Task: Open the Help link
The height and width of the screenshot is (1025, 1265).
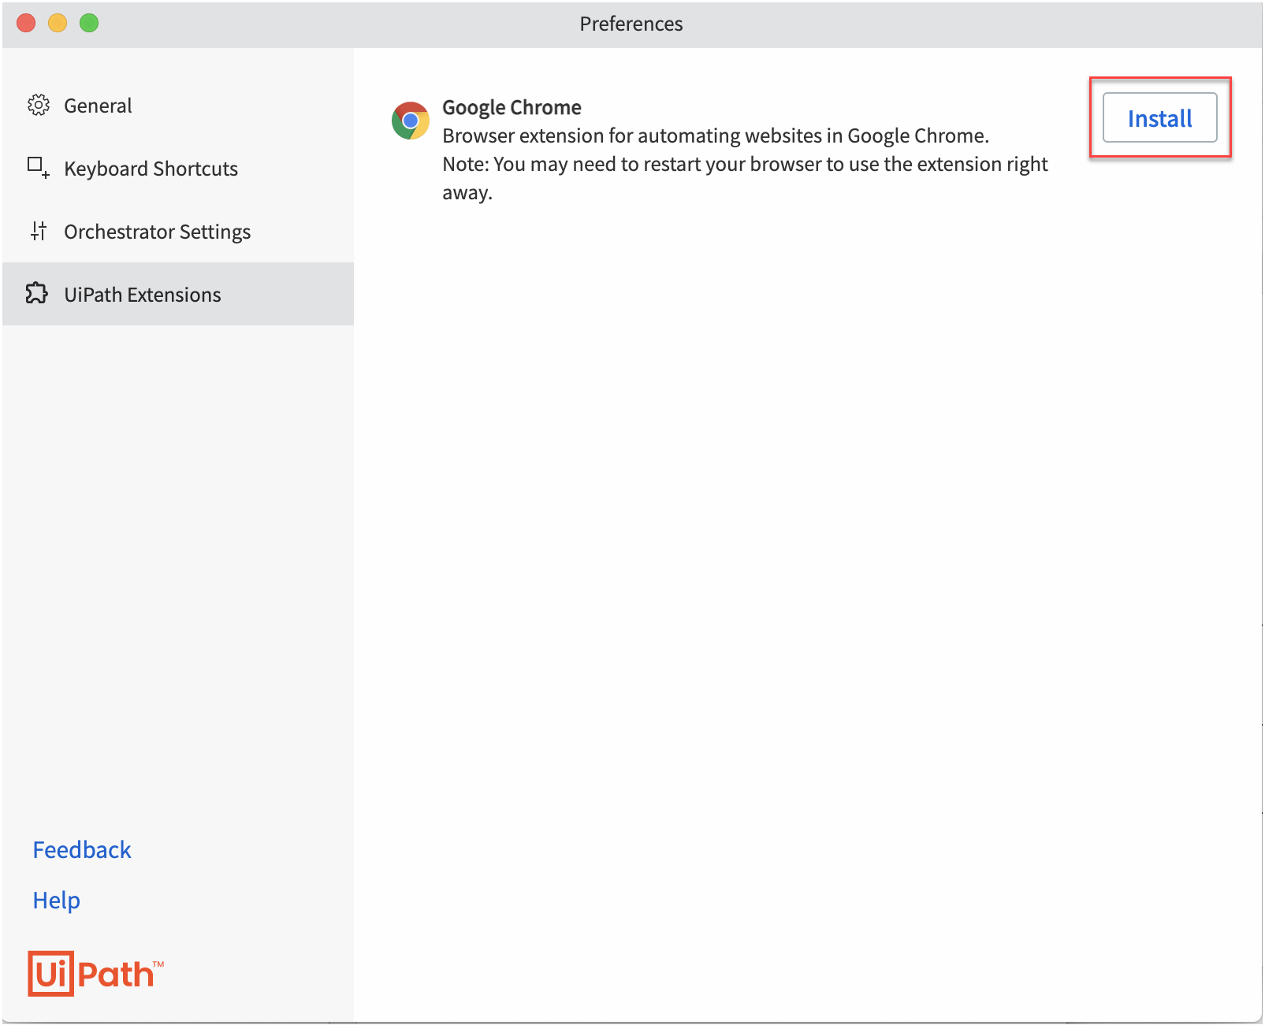Action: tap(56, 900)
